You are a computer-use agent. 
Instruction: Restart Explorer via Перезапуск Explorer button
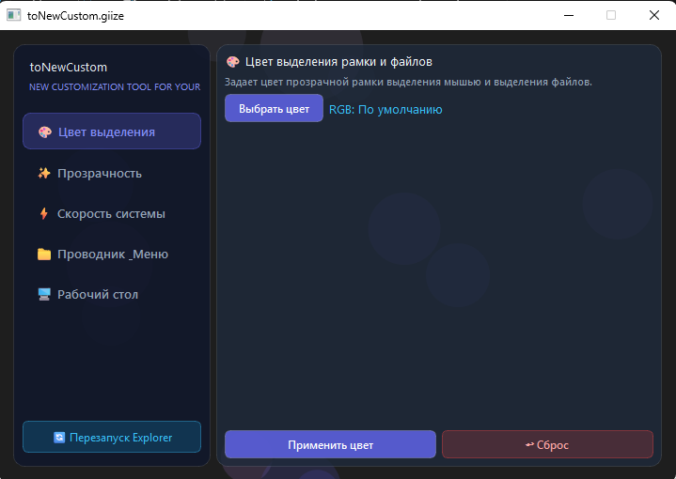(112, 438)
